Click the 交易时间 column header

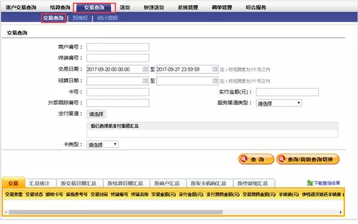pyautogui.click(x=99, y=194)
